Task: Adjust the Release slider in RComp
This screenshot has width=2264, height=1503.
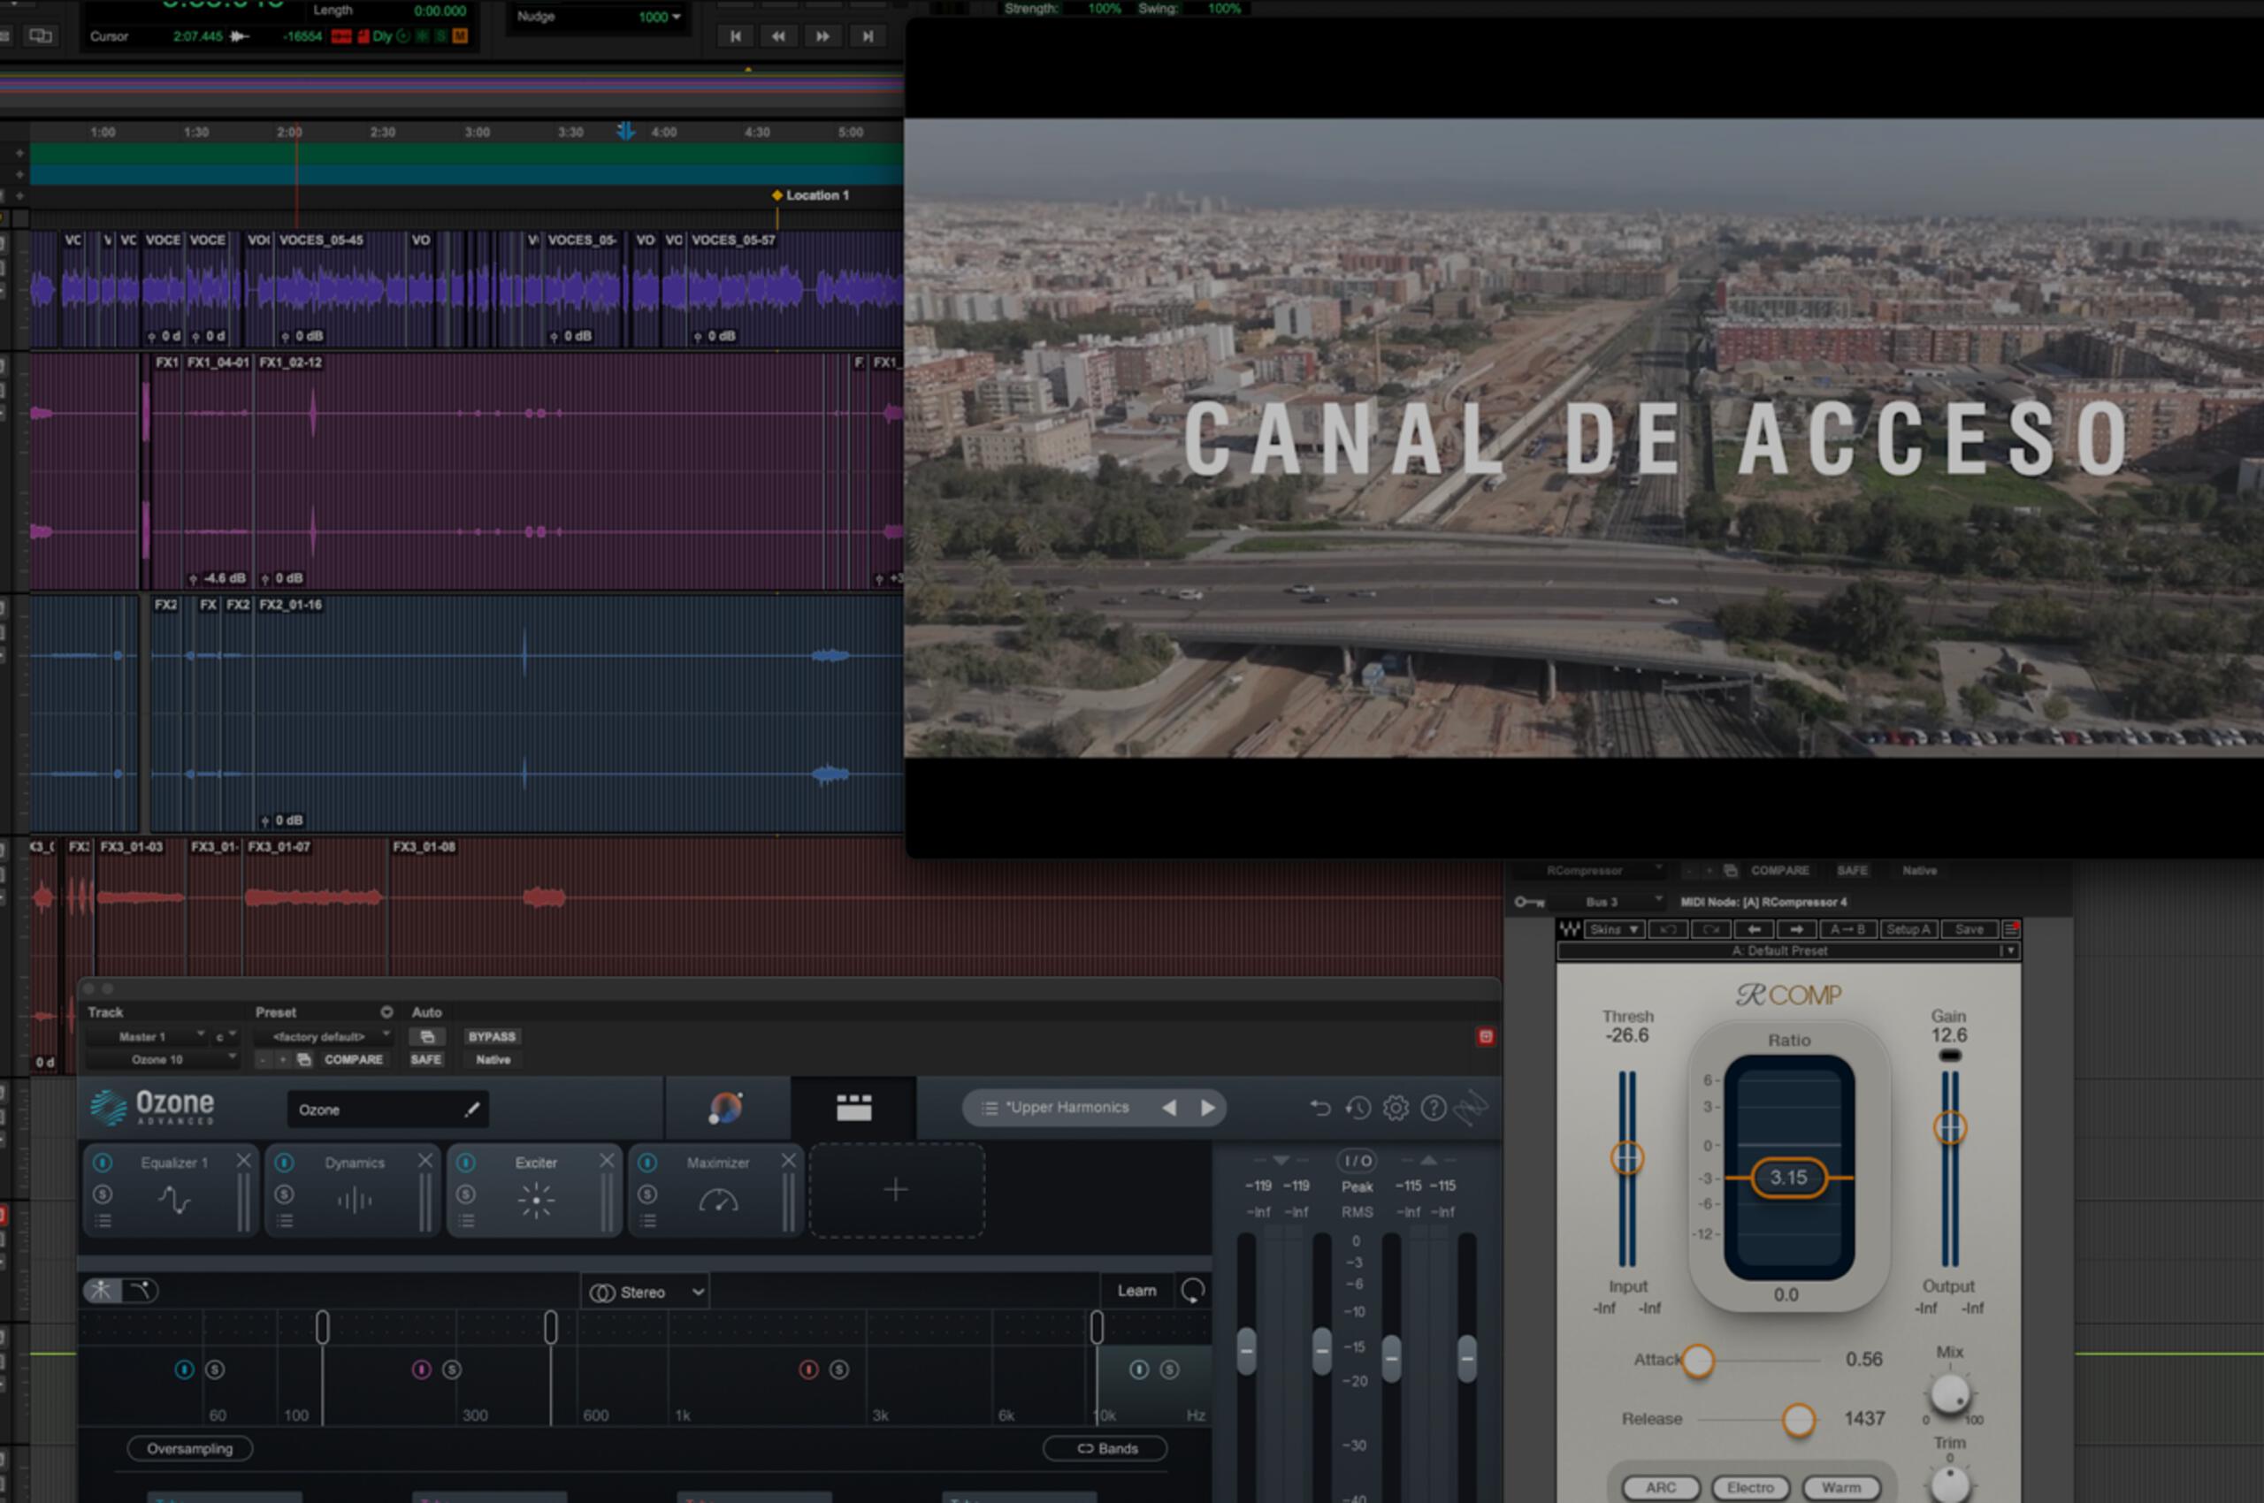Action: tap(1798, 1420)
